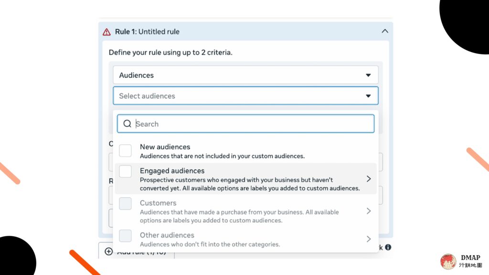This screenshot has width=489, height=275.
Task: Check the Customers checkbox
Action: (x=126, y=203)
